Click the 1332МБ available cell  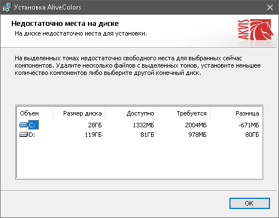(144, 125)
